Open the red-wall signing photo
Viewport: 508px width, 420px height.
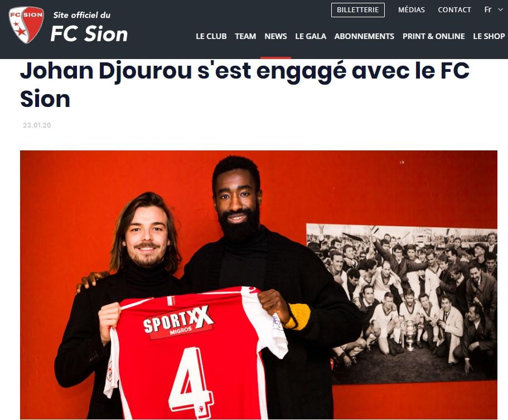pyautogui.click(x=259, y=285)
